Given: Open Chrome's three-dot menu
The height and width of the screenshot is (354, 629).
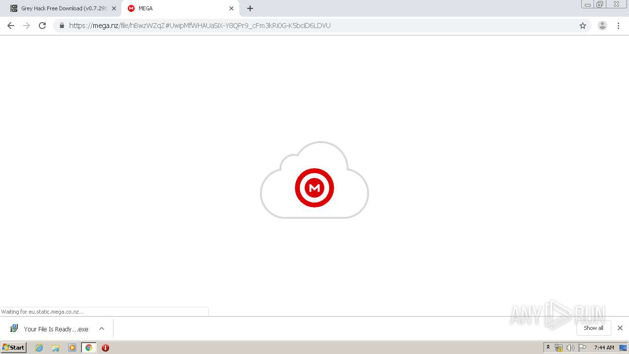Looking at the screenshot, I should pos(619,26).
